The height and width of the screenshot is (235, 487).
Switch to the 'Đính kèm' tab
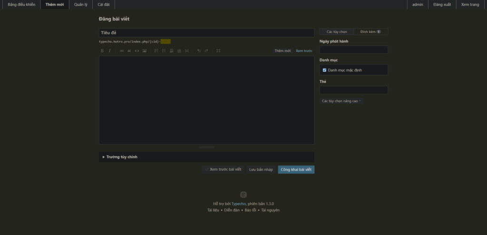tap(371, 32)
